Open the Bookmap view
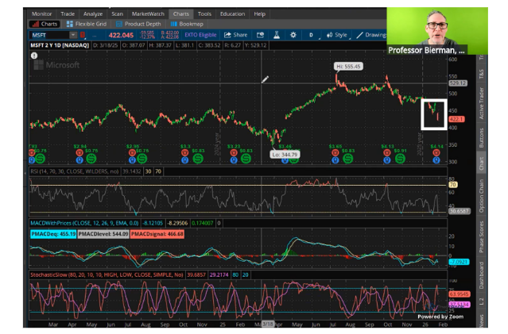 point(187,24)
